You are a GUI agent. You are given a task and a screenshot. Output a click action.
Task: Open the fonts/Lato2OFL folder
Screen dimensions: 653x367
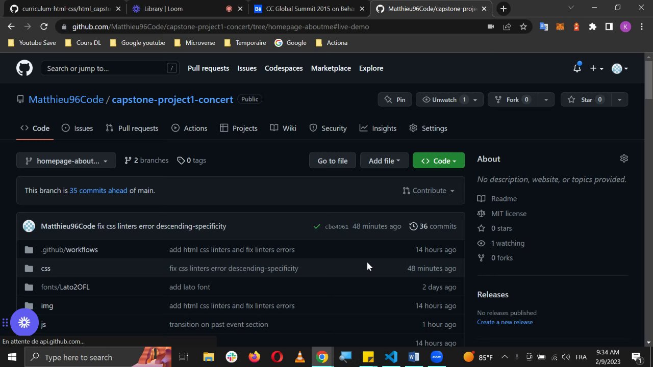(65, 287)
